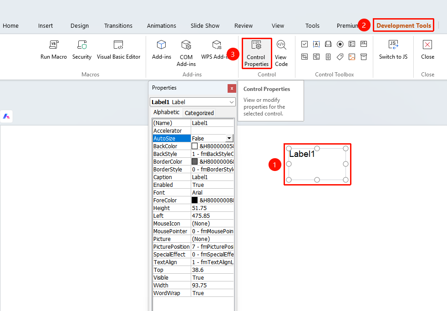This screenshot has width=447, height=311.
Task: Click the View Code button
Action: point(281,53)
